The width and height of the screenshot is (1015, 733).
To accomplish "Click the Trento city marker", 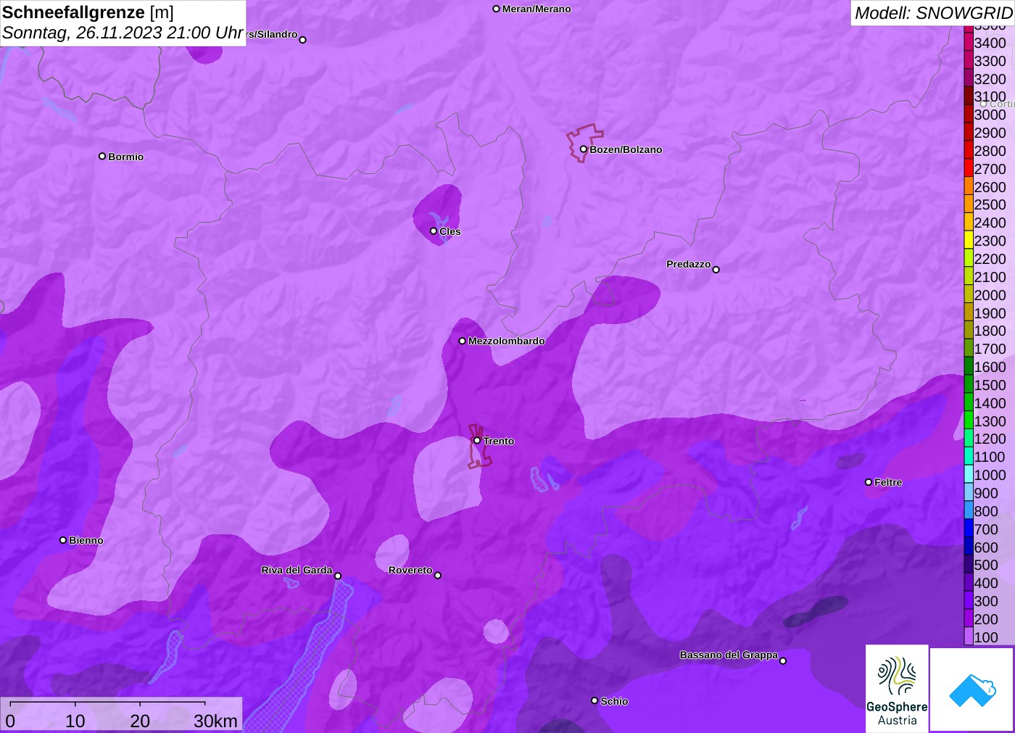I will pyautogui.click(x=477, y=440).
